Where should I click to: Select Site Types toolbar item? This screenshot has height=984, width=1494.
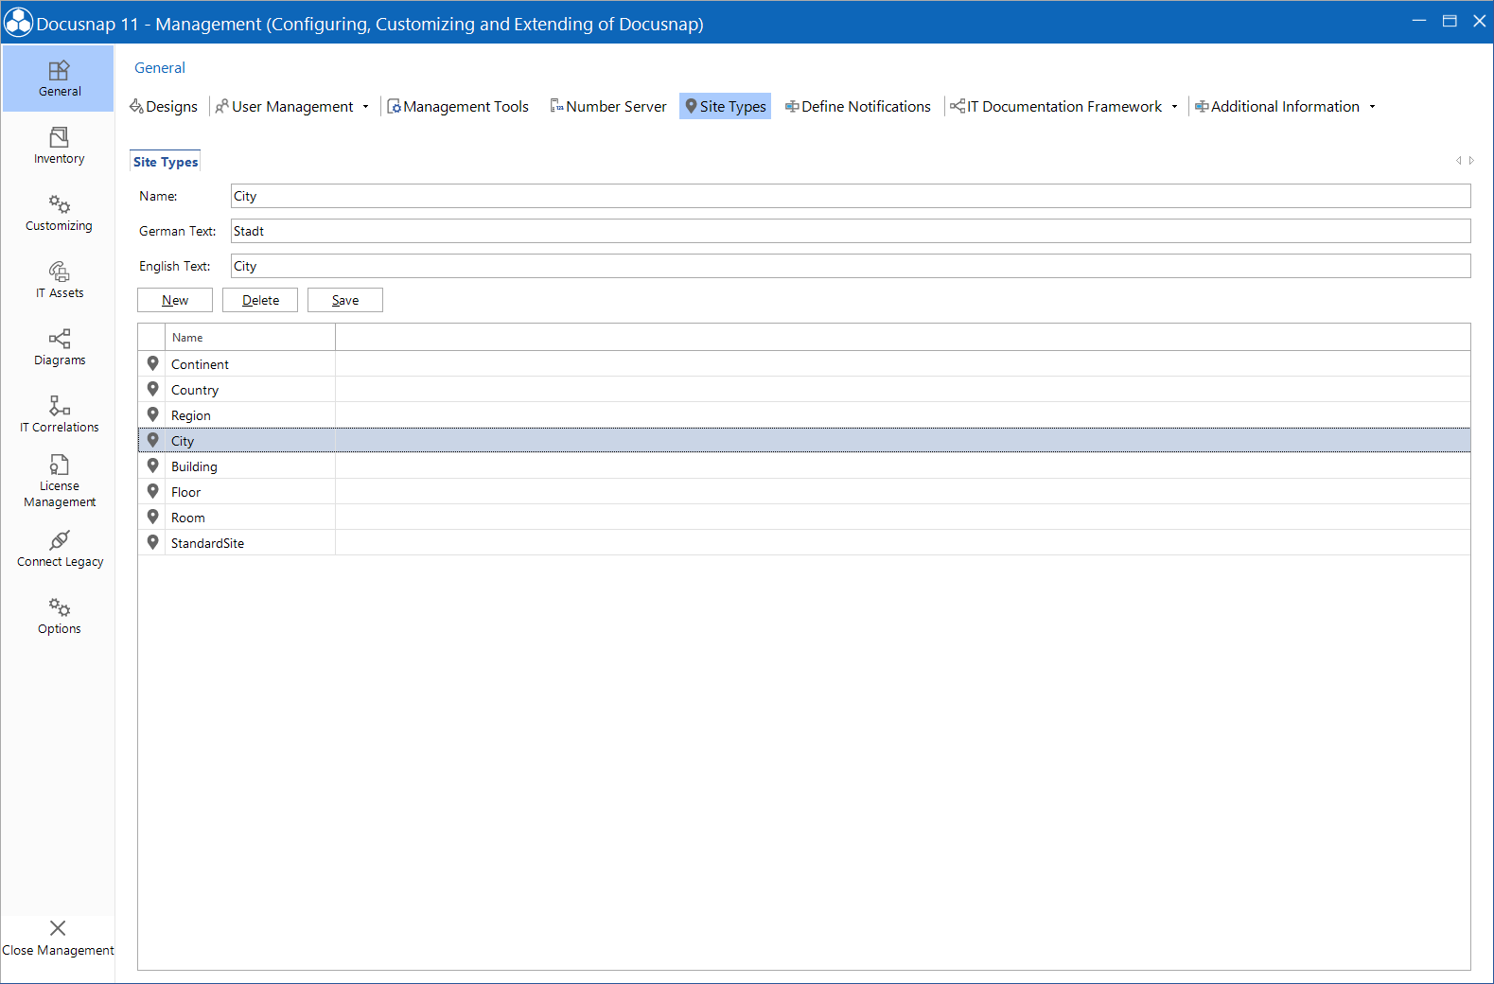pyautogui.click(x=726, y=106)
